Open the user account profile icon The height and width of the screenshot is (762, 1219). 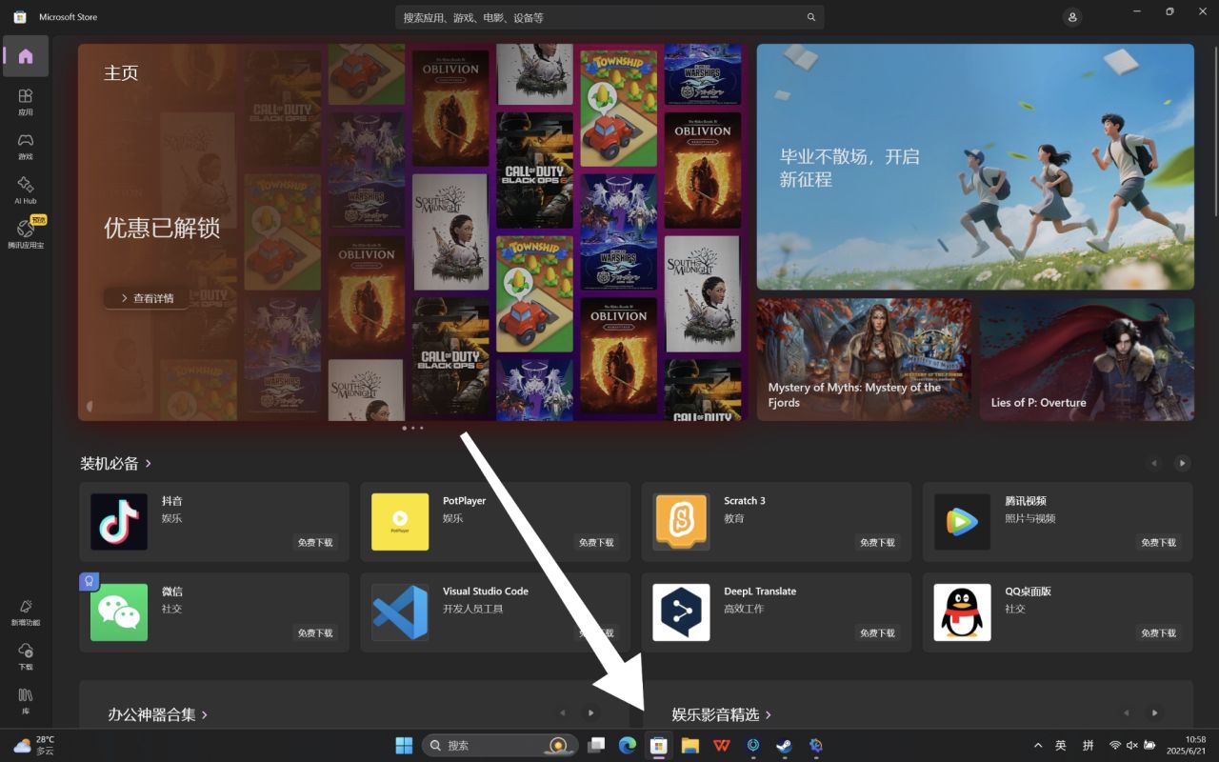(x=1073, y=17)
